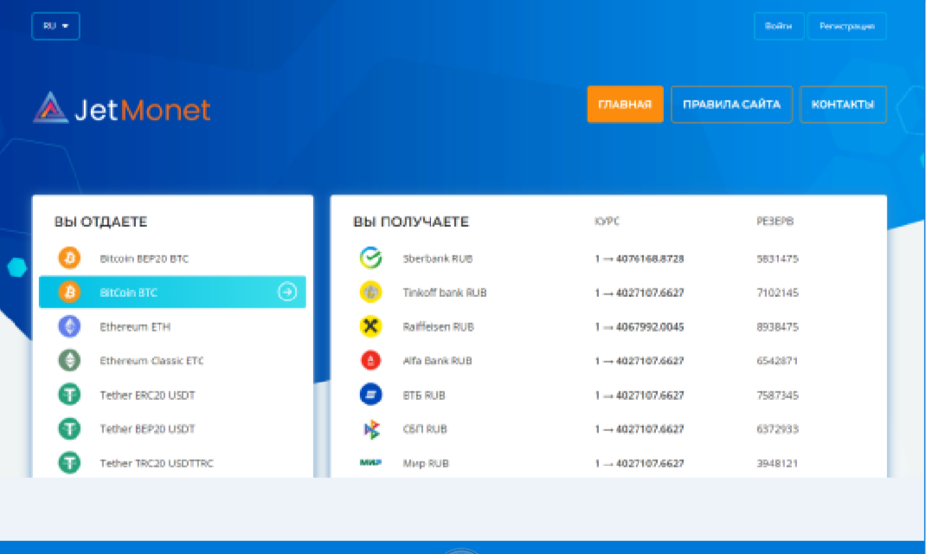The image size is (926, 554).
Task: Click the СБП RUB label
Action: coord(425,429)
